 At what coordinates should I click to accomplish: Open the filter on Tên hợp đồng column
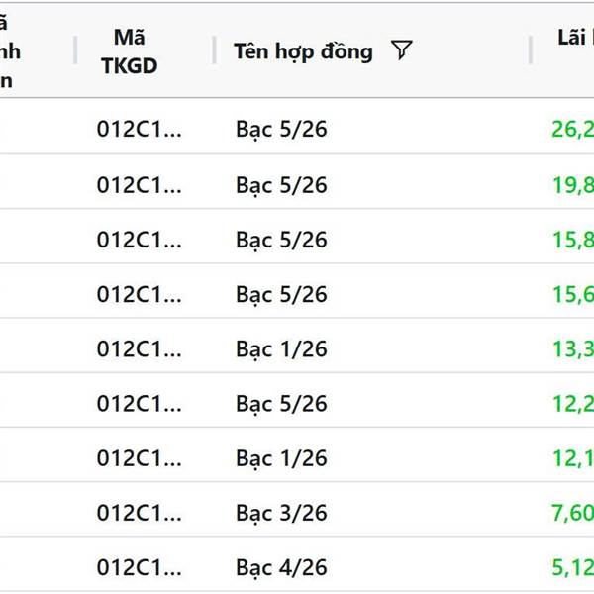click(x=401, y=51)
